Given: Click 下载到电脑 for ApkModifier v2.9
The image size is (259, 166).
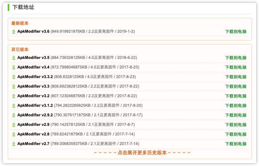Looking at the screenshot, I should 236,125.
